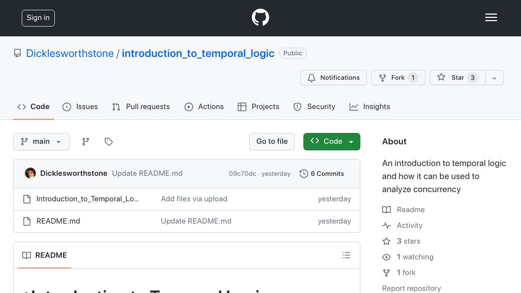Open the Update README.md commit in README.md row

pos(196,221)
